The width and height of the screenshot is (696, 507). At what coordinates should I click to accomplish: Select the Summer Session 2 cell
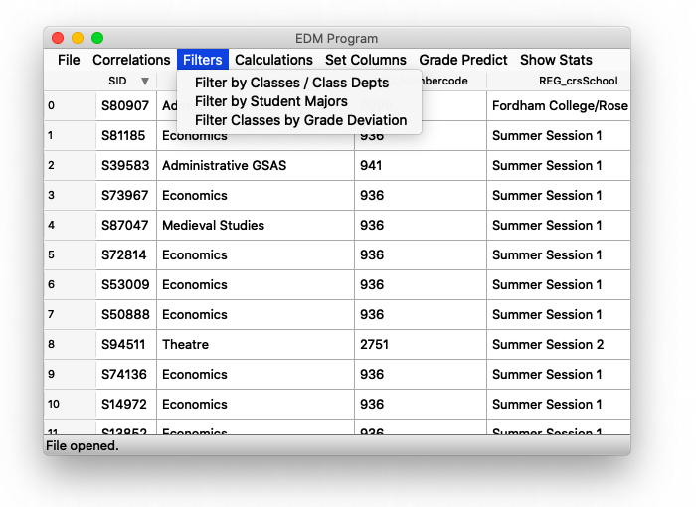tap(547, 345)
